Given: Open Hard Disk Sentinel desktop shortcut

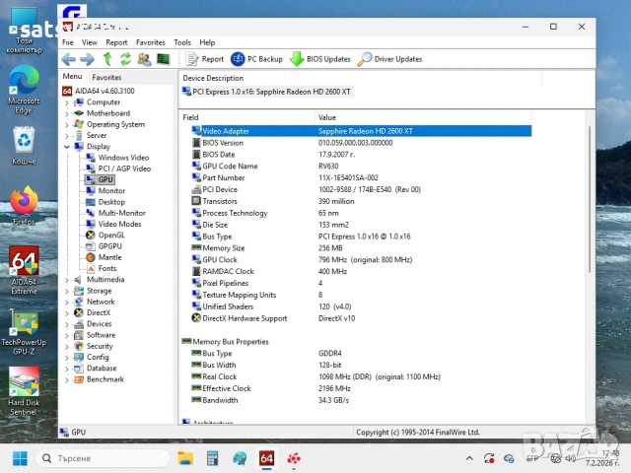Looking at the screenshot, I should point(24,391).
